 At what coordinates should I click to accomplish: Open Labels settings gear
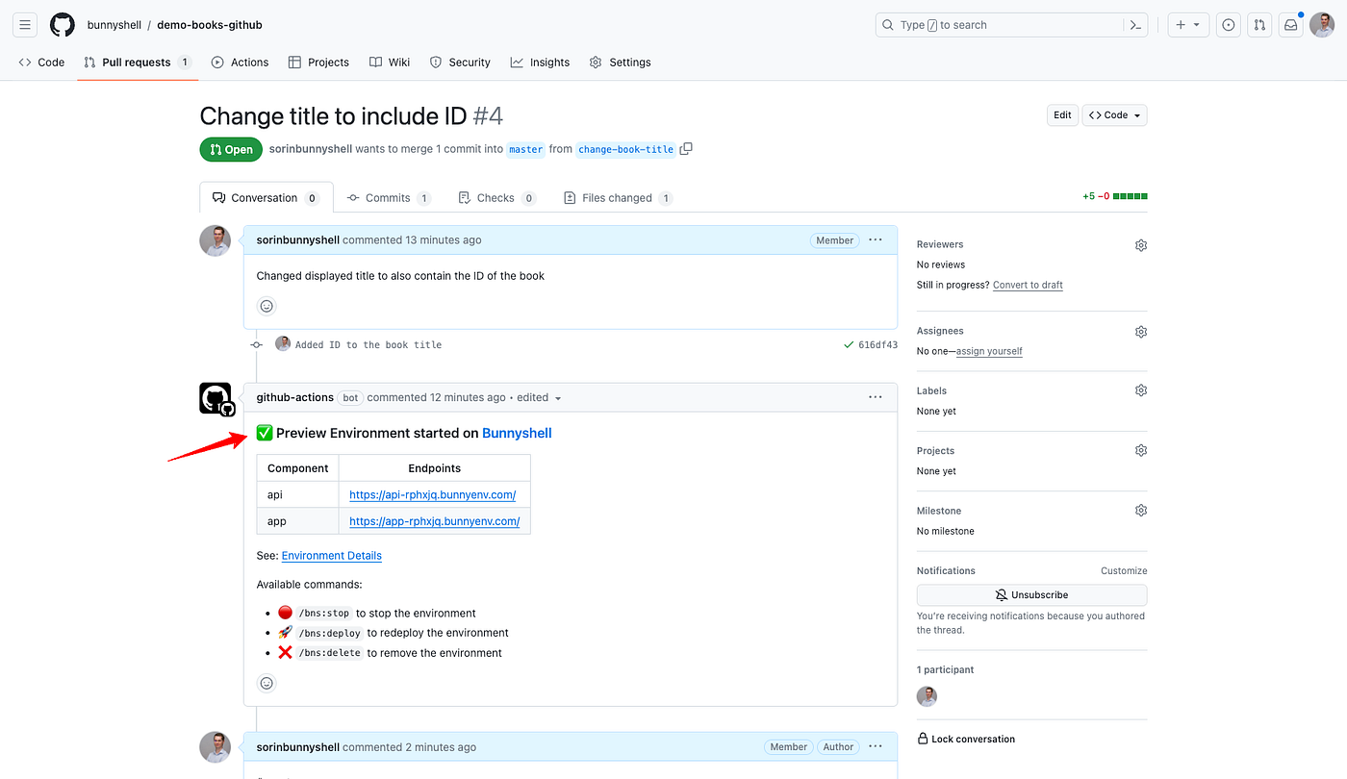coord(1141,390)
